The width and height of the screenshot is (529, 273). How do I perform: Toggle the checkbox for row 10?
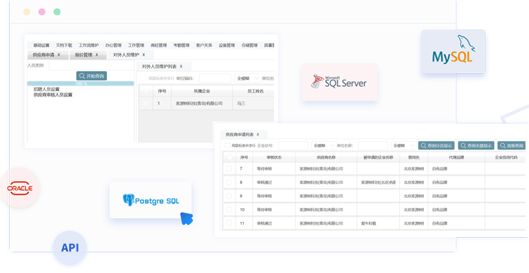click(229, 210)
